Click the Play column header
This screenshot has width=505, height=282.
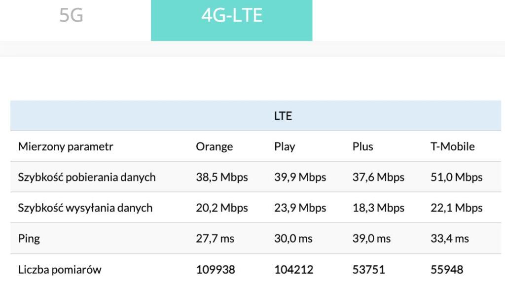pos(285,146)
